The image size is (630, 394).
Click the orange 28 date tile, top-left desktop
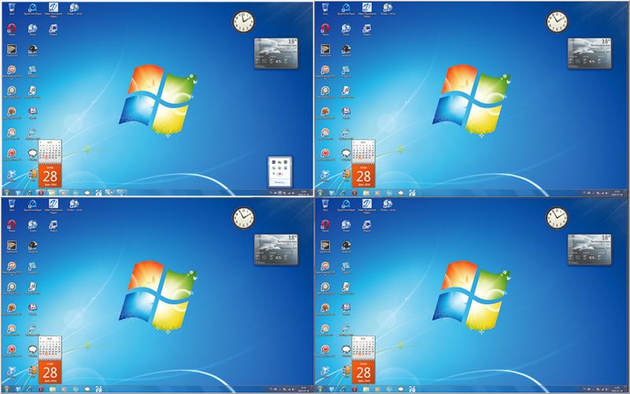(50, 175)
